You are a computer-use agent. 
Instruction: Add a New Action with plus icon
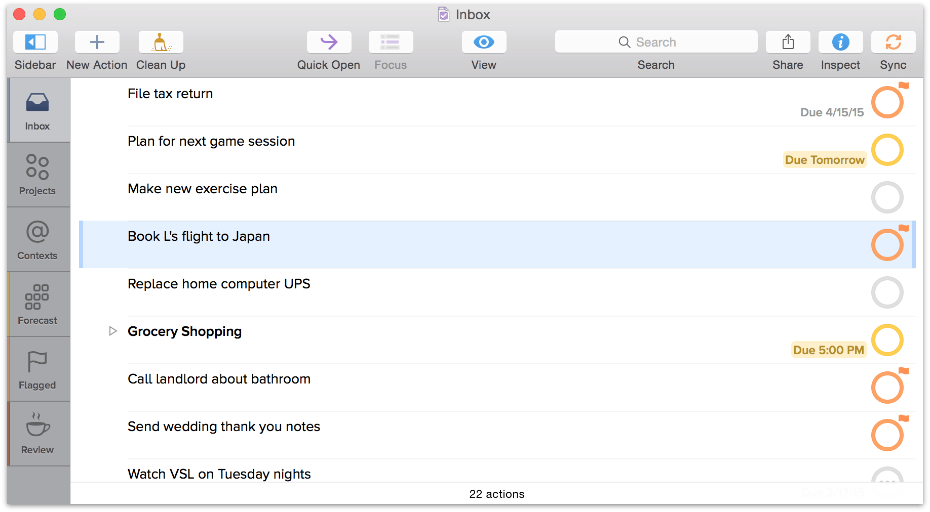point(97,42)
